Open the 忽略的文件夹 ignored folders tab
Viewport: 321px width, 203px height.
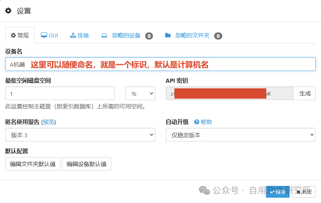(193, 36)
